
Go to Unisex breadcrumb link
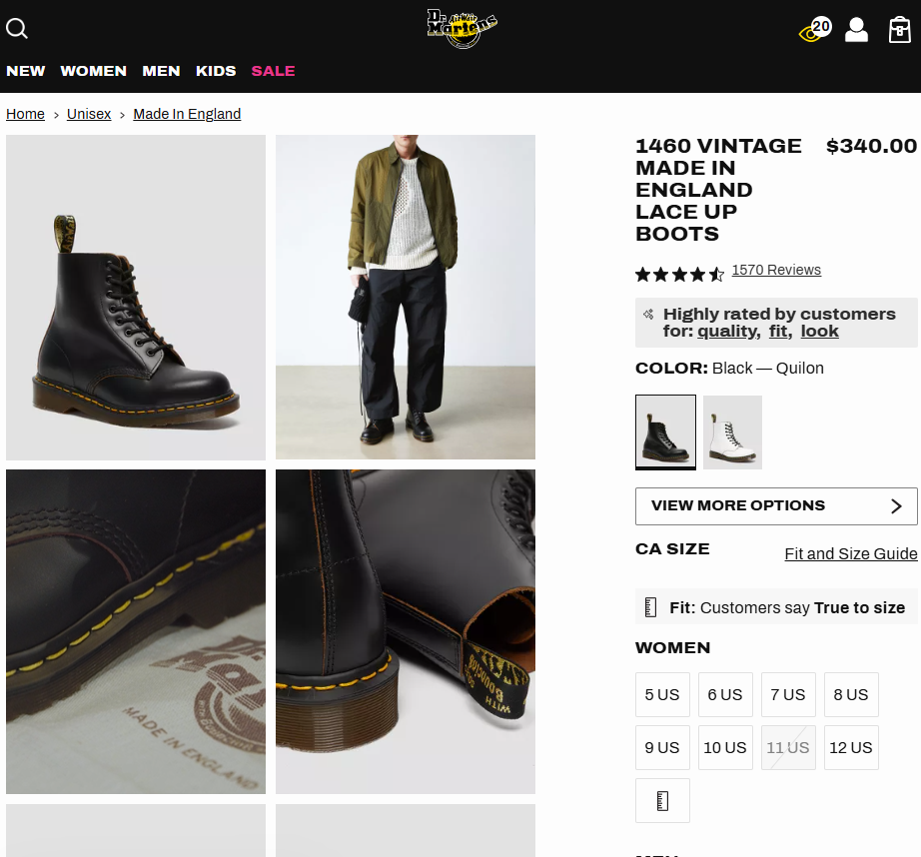click(89, 114)
